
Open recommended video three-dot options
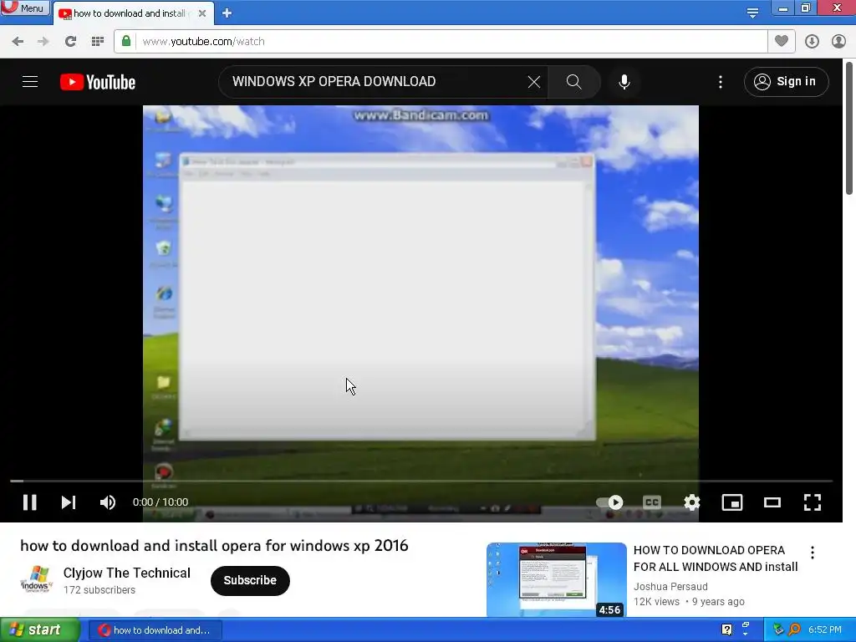point(813,553)
